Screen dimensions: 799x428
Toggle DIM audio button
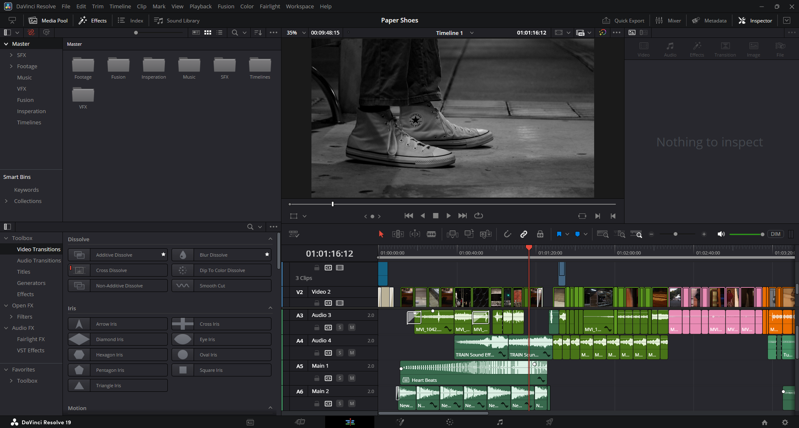775,234
